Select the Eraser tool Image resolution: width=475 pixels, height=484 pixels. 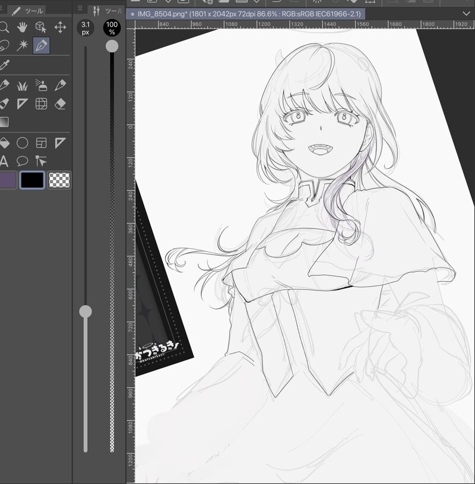point(60,103)
